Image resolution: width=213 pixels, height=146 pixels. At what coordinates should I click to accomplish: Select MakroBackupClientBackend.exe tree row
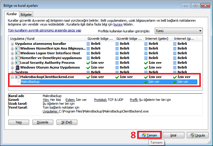tap(47, 77)
